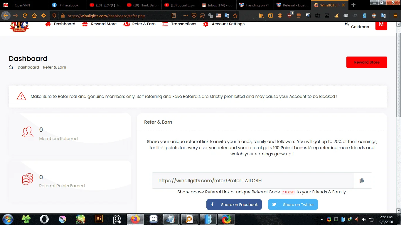
Task: Click the scrollbar down arrow
Action: tap(398, 210)
